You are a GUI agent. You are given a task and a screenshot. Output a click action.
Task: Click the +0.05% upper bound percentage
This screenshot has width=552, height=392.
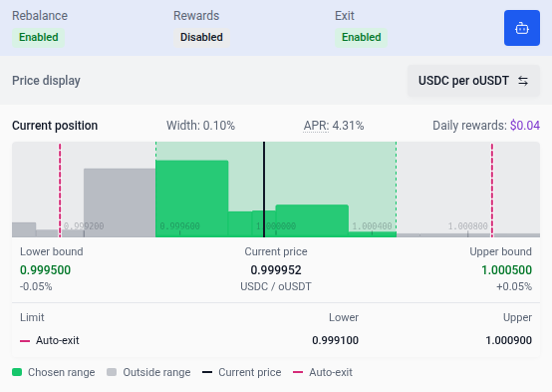(x=514, y=286)
